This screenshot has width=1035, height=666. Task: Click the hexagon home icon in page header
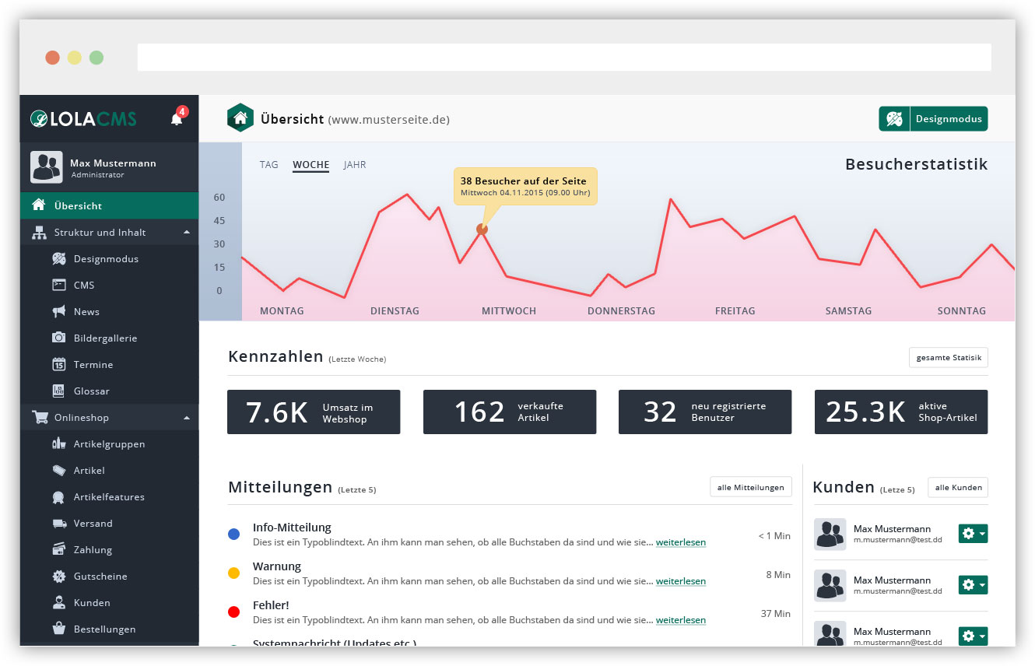tap(240, 119)
